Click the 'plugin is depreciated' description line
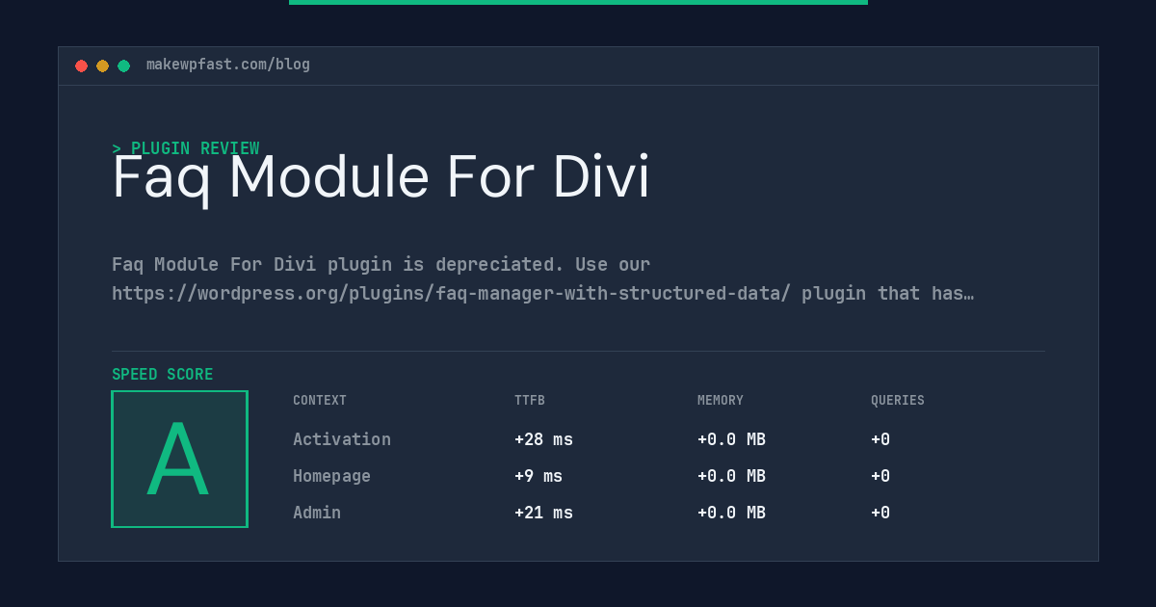 pos(381,264)
